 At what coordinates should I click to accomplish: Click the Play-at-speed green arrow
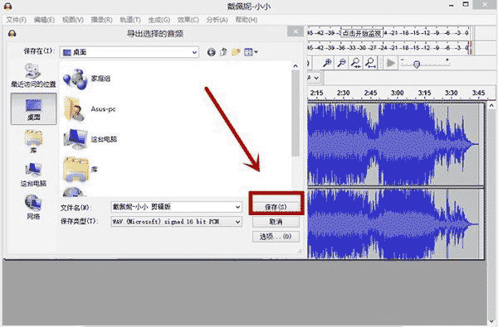pyautogui.click(x=390, y=63)
